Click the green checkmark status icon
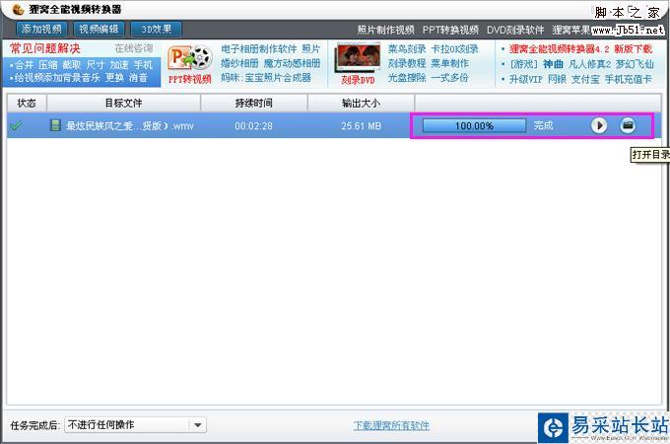The image size is (670, 444). pos(16,126)
